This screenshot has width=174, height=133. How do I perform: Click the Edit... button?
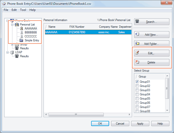click(152, 53)
